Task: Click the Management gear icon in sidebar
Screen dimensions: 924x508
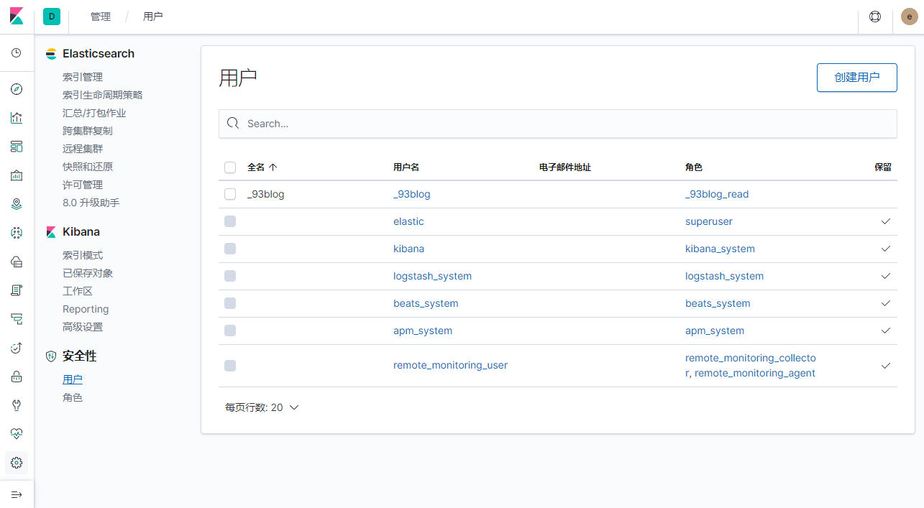Action: coord(17,463)
